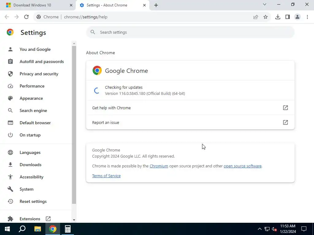Open Terms of Service link
Image resolution: width=314 pixels, height=235 pixels.
[x=106, y=176]
